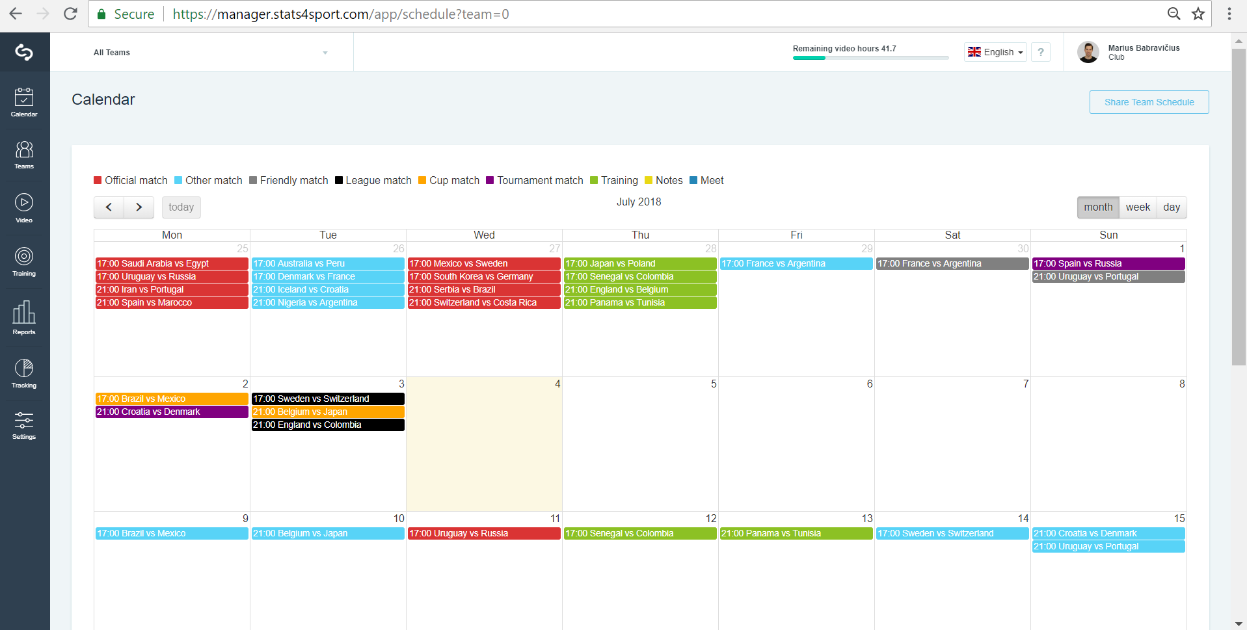Open July 12 Senegal vs Colombia event
Screen dimensions: 1247x630
pos(640,533)
